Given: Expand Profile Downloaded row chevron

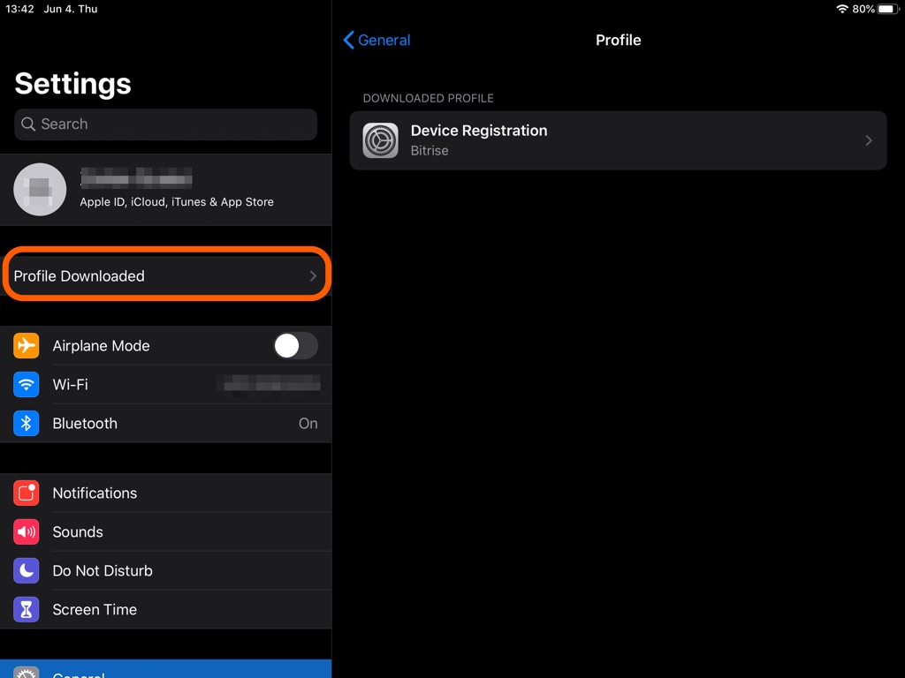Looking at the screenshot, I should pyautogui.click(x=313, y=276).
